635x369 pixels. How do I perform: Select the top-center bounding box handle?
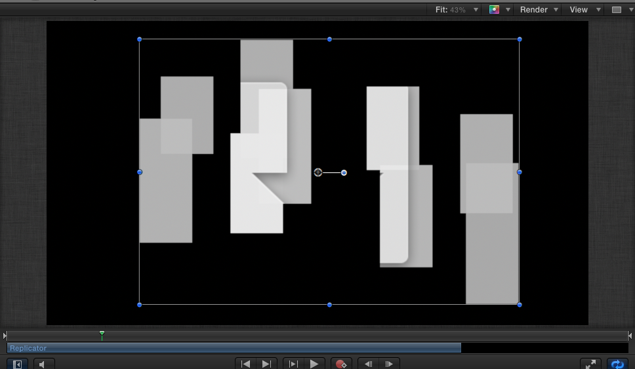click(330, 39)
